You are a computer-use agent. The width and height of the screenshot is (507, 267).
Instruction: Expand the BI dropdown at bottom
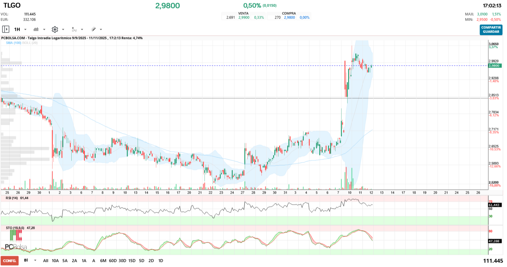(35, 260)
